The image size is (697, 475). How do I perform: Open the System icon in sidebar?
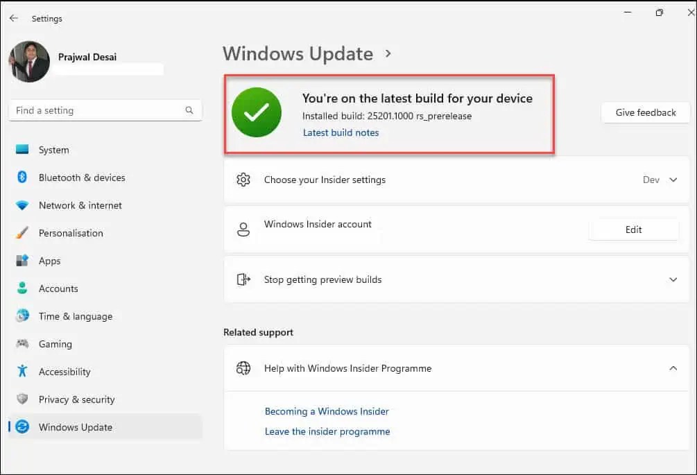click(x=22, y=149)
